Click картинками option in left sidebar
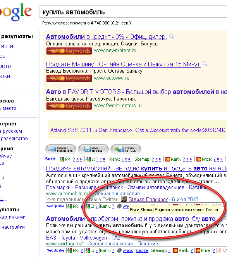227x257 pixels. [x=13, y=217]
